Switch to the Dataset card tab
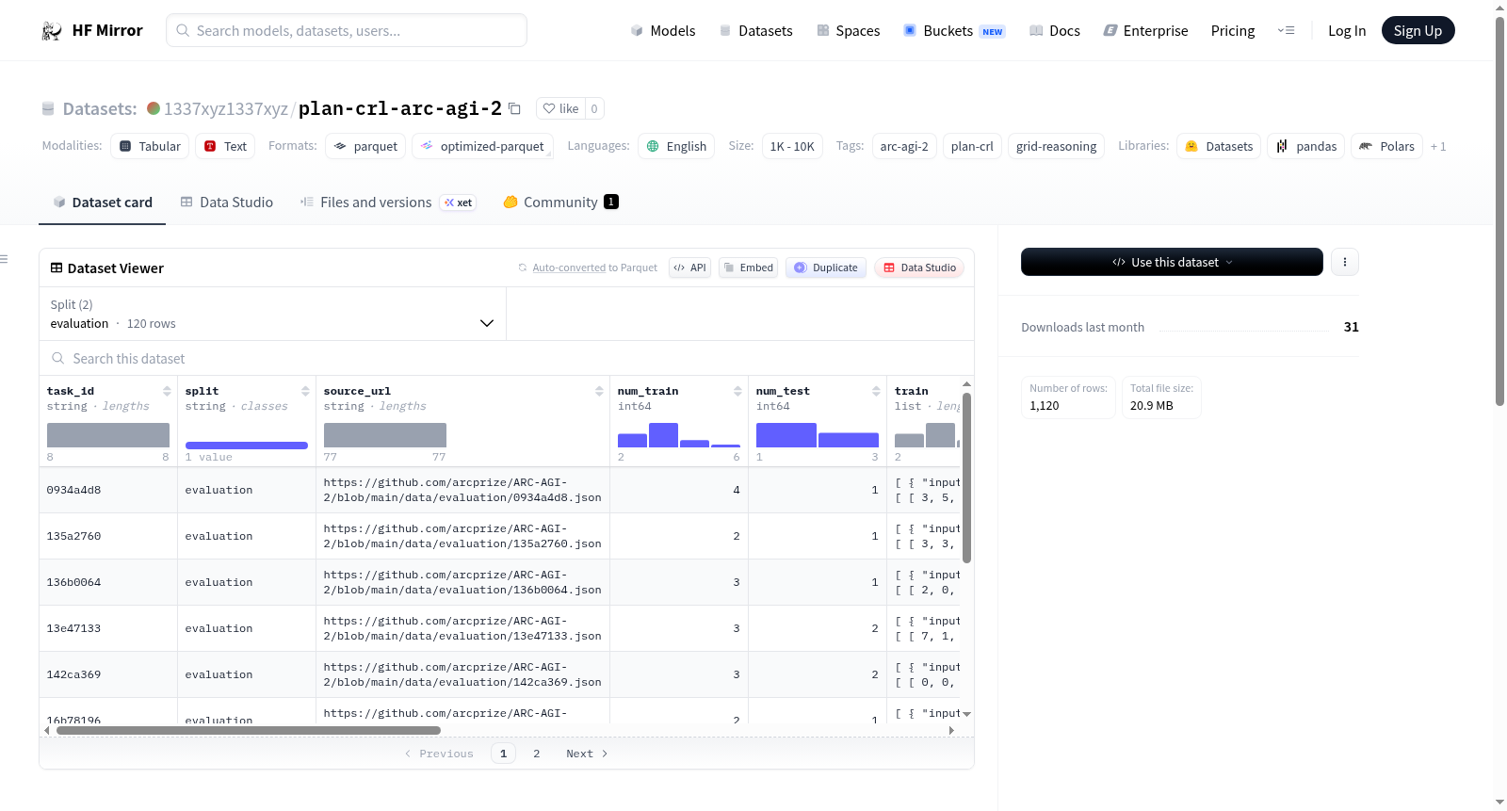This screenshot has width=1507, height=811. (103, 202)
